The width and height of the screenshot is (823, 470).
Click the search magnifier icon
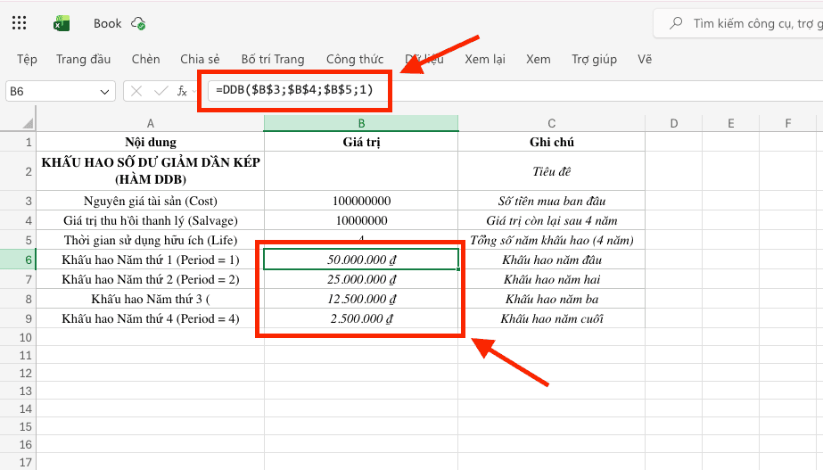676,23
